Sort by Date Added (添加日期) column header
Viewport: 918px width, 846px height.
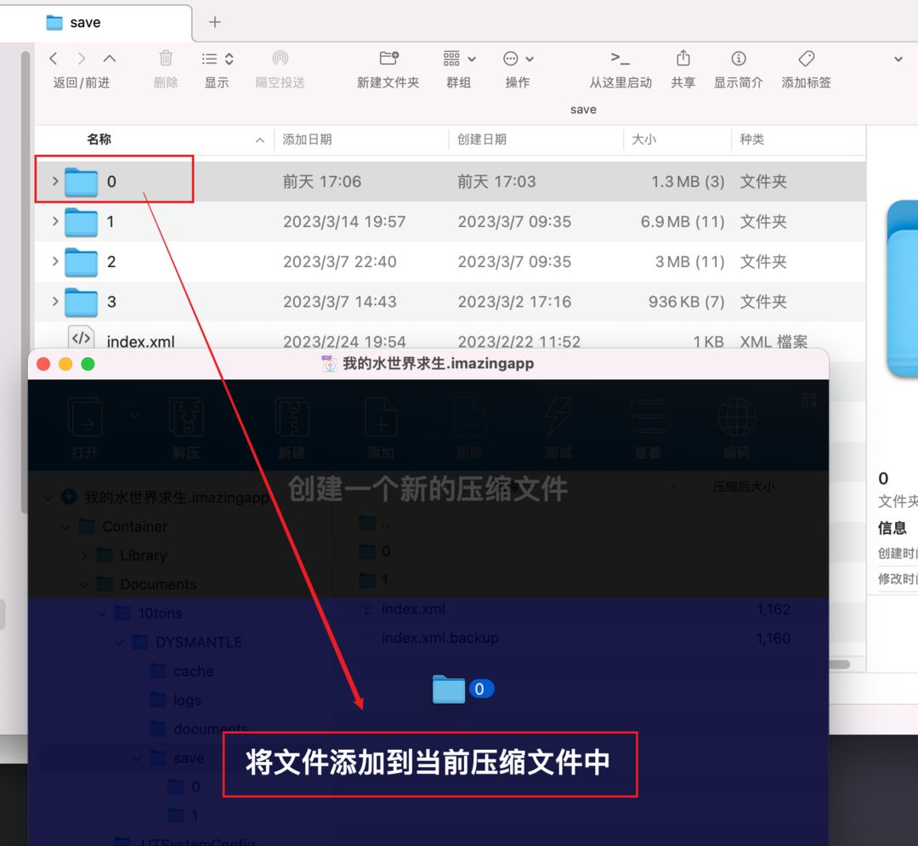(308, 139)
